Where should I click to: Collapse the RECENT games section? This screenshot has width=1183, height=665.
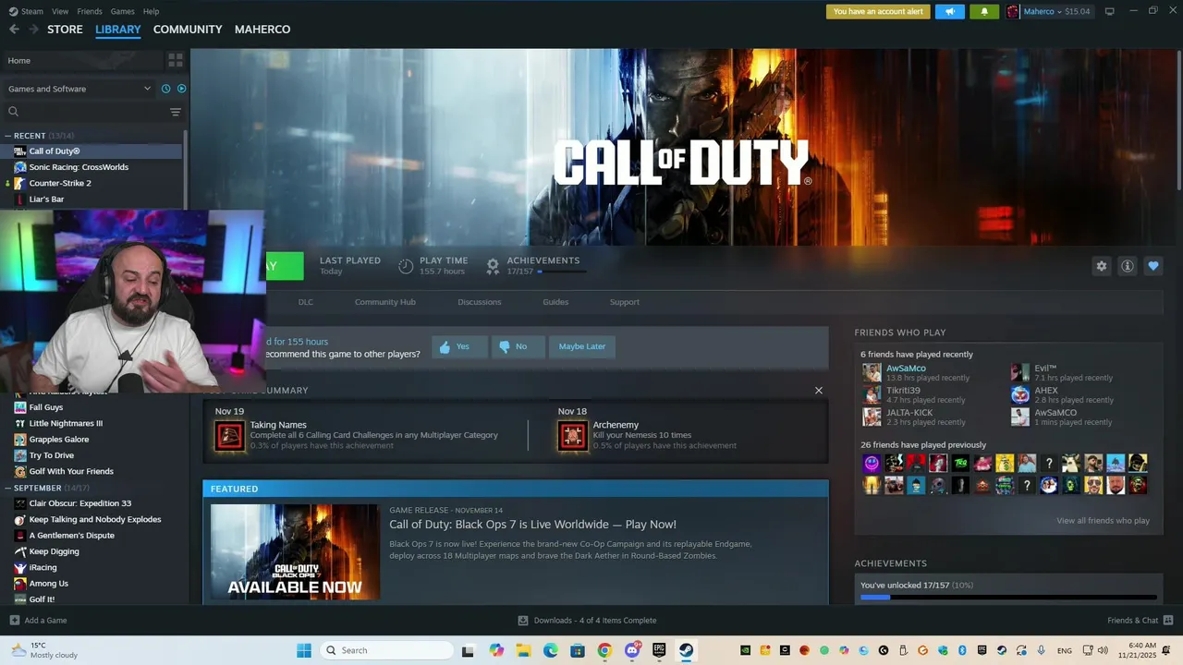pyautogui.click(x=8, y=136)
